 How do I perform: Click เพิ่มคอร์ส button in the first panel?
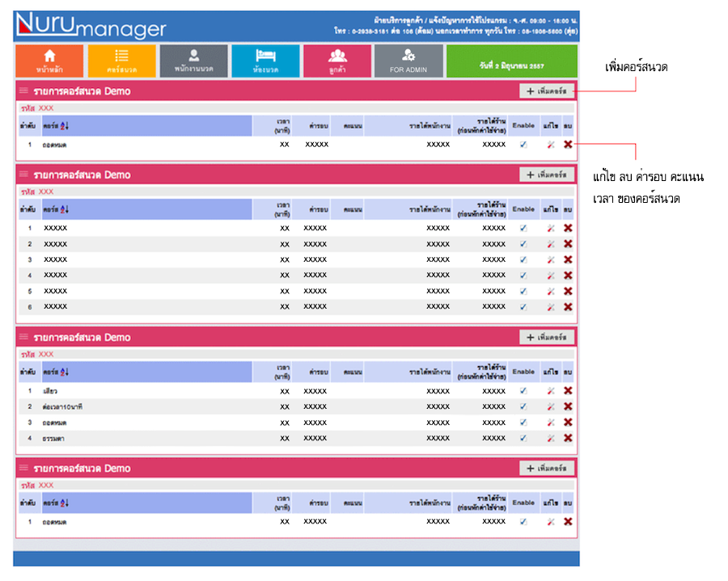click(546, 91)
